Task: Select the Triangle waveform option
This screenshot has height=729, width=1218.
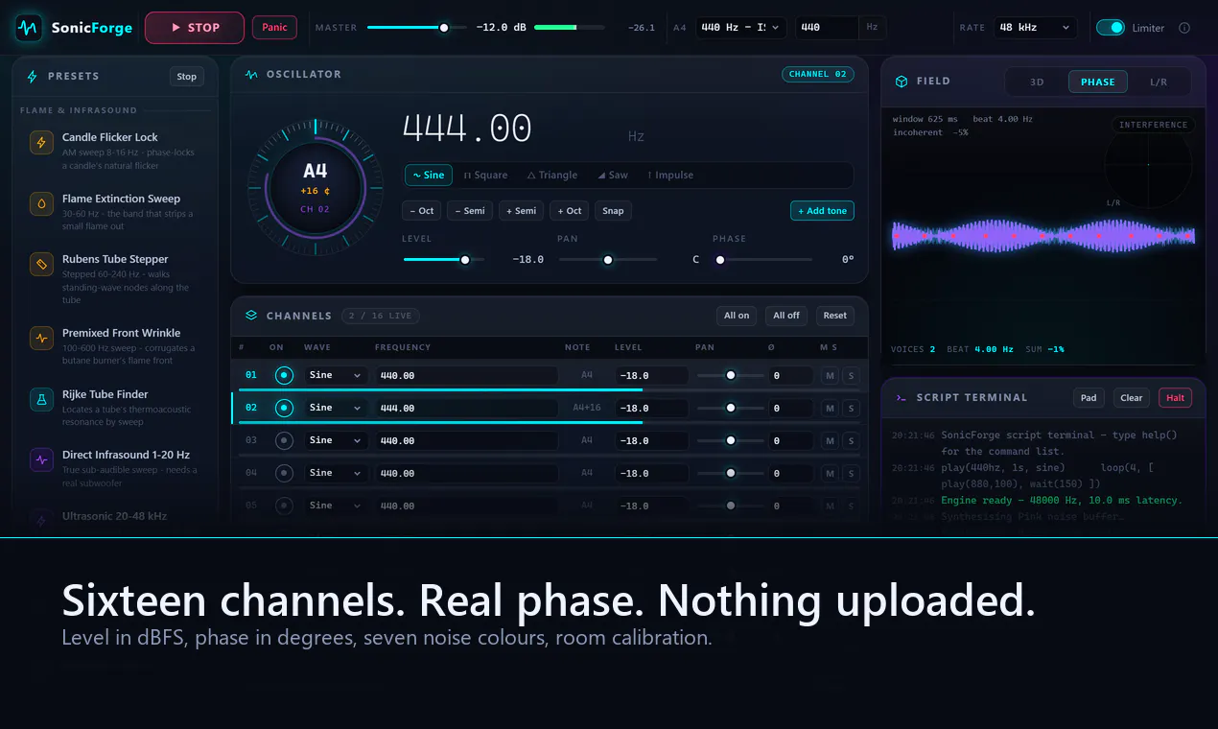Action: 552,176
